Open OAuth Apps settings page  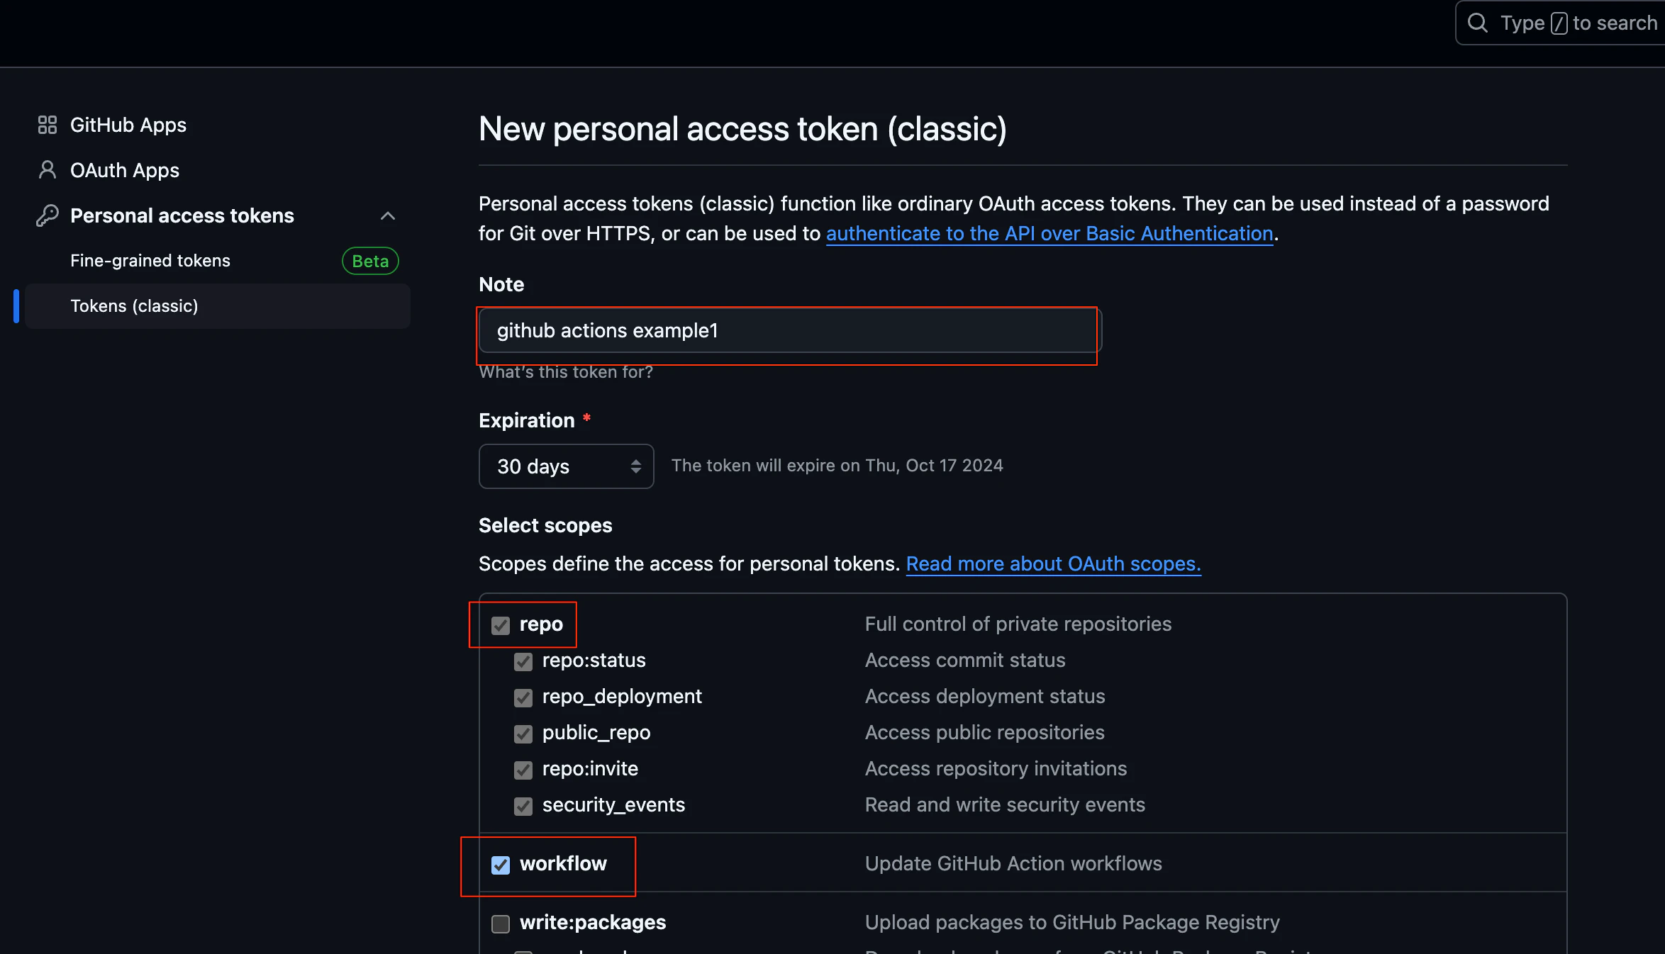click(125, 170)
